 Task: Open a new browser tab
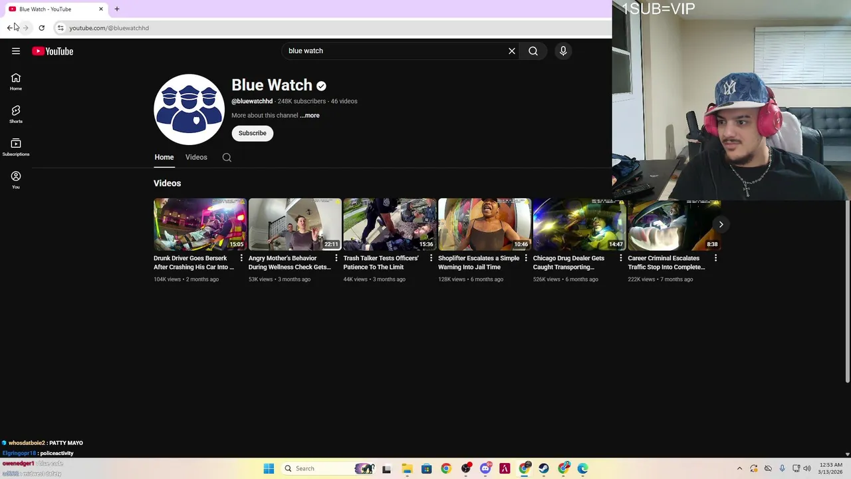(117, 9)
